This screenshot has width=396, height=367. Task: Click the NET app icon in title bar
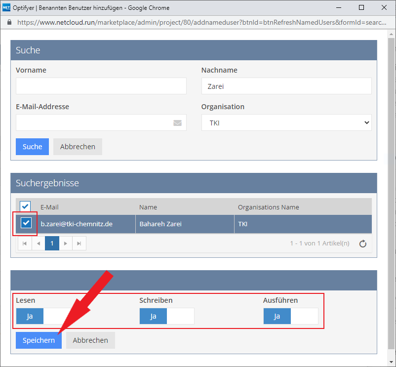pos(6,7)
